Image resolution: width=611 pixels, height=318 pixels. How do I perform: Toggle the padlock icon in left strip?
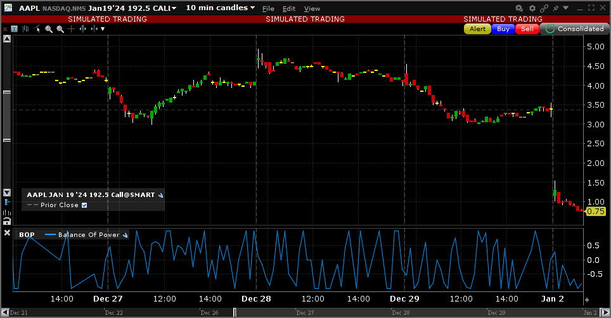click(7, 222)
